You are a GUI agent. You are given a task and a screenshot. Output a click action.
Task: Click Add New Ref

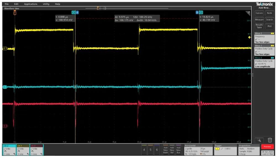(172, 150)
